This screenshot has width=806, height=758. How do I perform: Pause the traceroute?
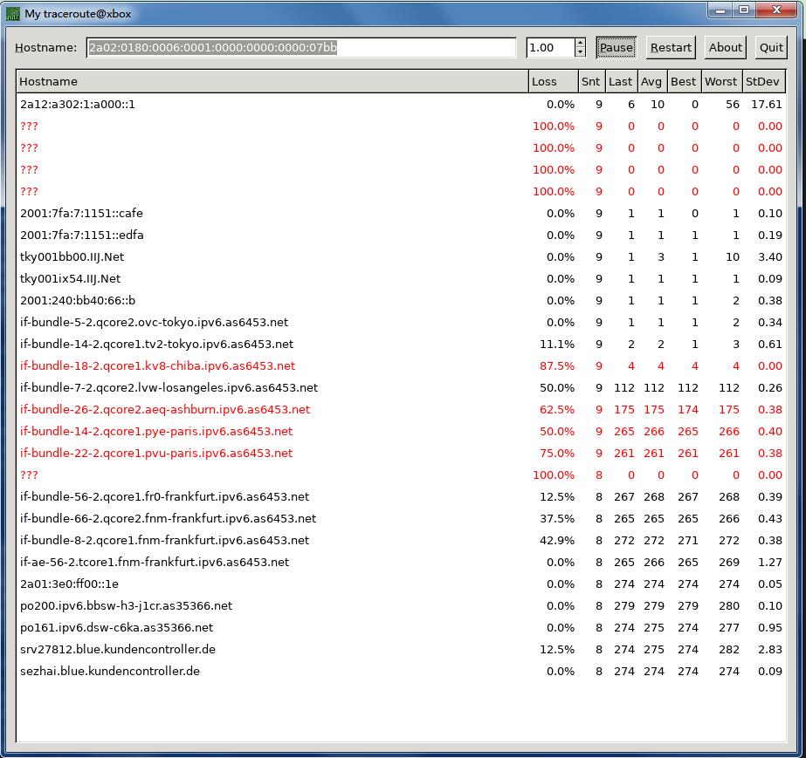617,48
